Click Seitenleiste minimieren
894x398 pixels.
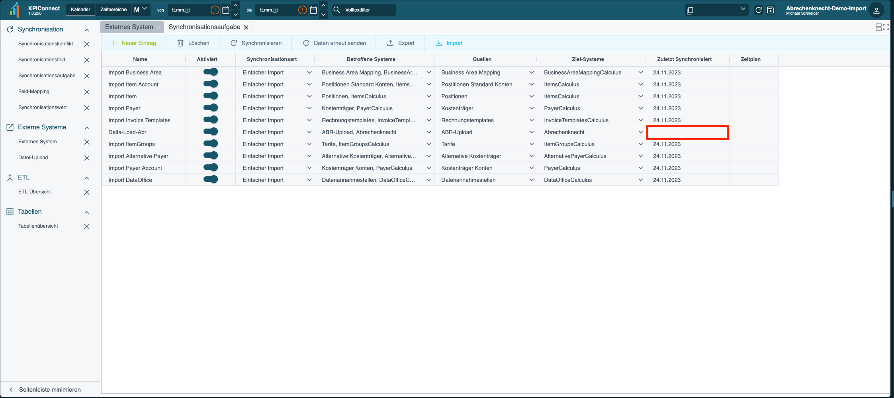tap(50, 390)
